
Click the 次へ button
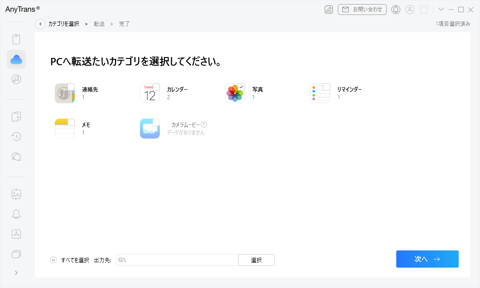[x=427, y=259]
